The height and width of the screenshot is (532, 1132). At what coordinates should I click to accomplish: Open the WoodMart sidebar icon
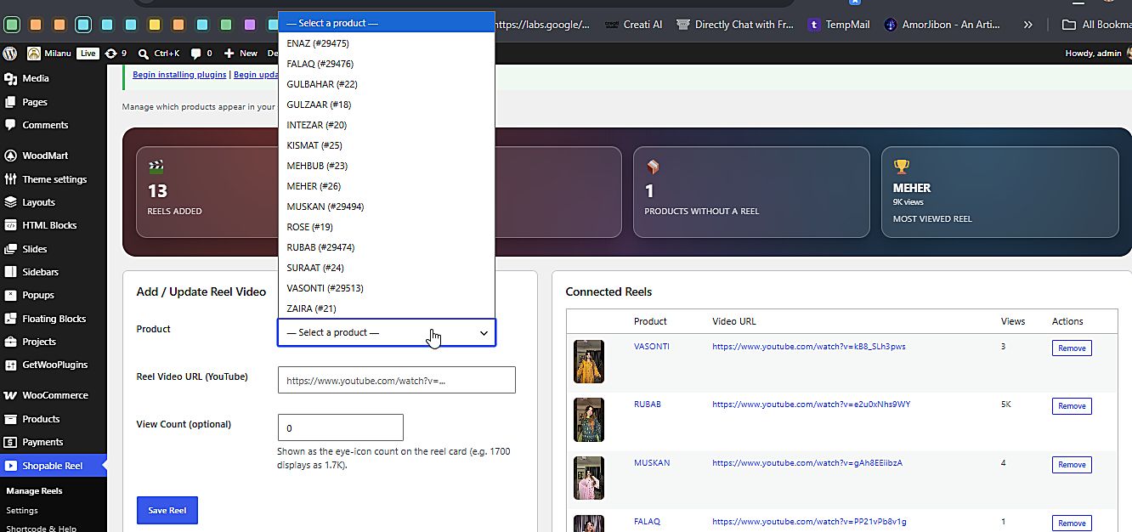[x=10, y=156]
